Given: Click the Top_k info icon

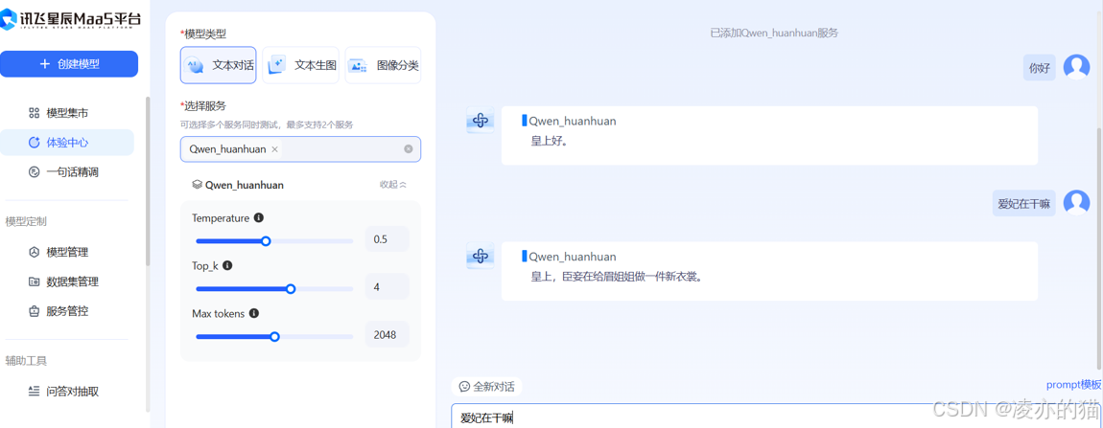Looking at the screenshot, I should click(227, 265).
